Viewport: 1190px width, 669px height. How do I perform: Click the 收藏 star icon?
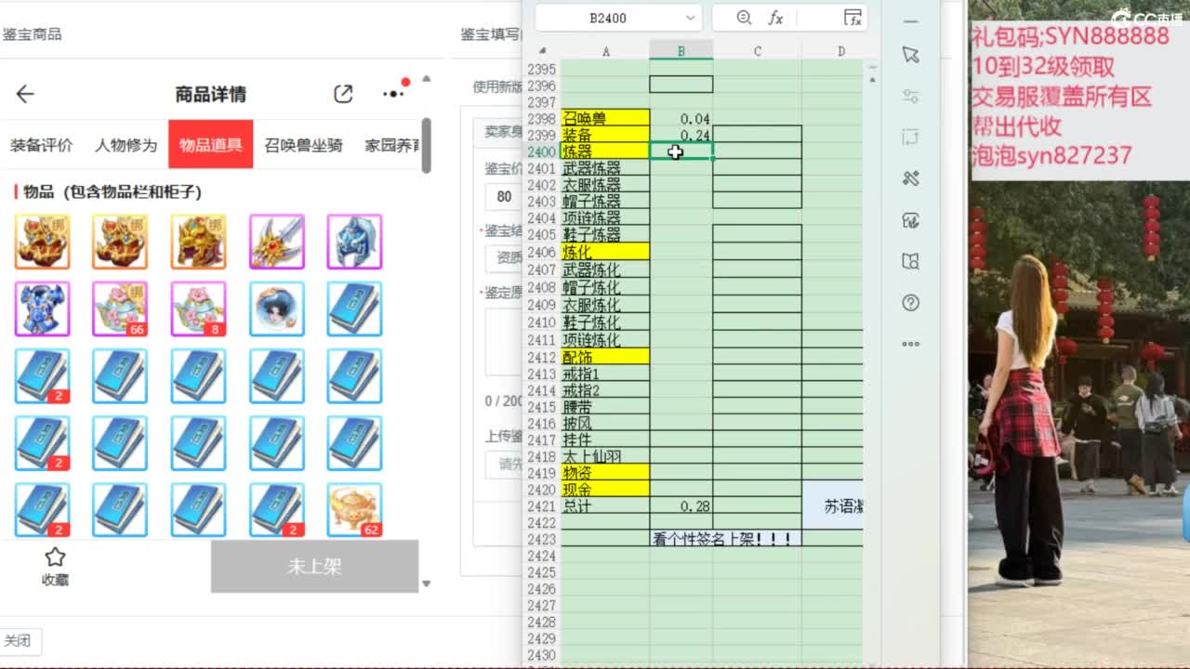click(55, 557)
